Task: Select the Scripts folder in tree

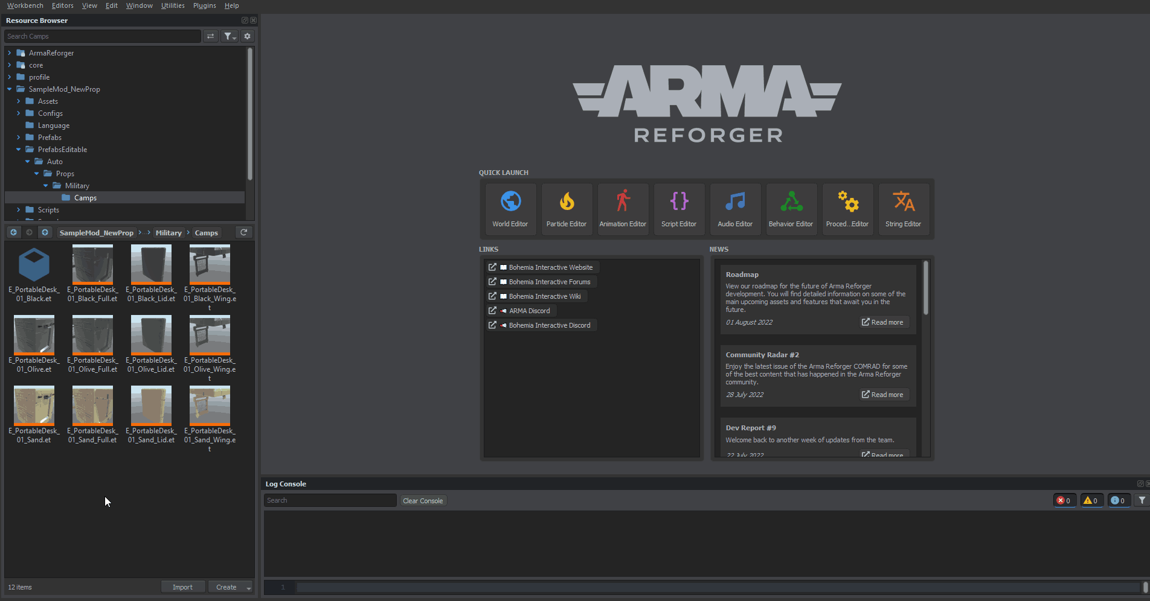Action: point(48,210)
